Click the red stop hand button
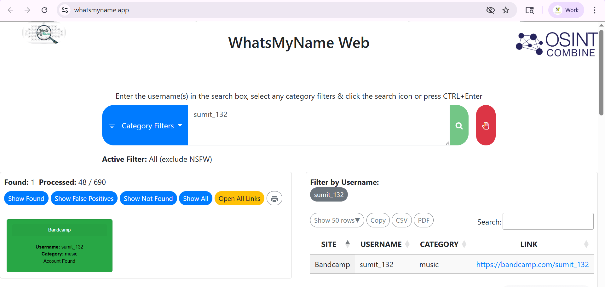 pyautogui.click(x=486, y=125)
